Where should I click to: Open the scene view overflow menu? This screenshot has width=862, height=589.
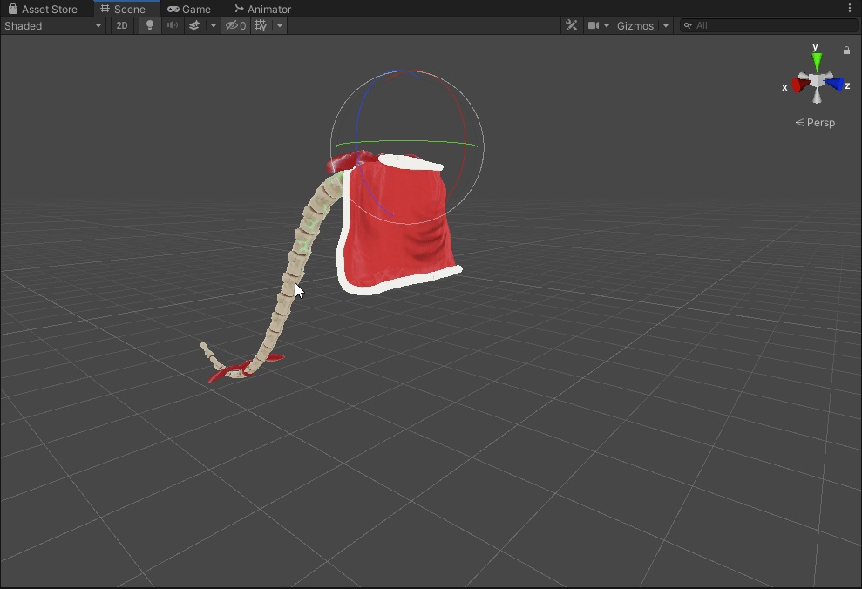850,7
